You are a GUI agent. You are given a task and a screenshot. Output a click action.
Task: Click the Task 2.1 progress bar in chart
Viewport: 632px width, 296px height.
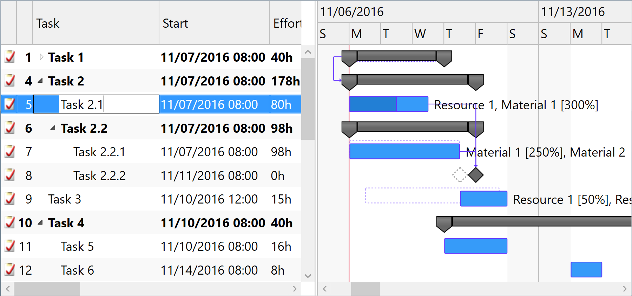coord(373,104)
